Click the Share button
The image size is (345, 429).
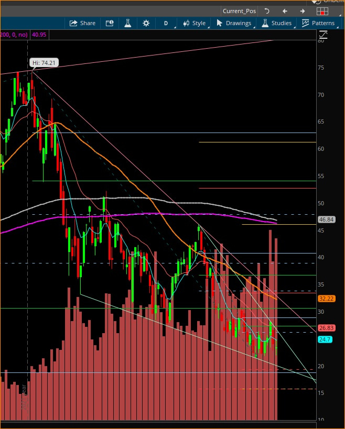click(82, 23)
